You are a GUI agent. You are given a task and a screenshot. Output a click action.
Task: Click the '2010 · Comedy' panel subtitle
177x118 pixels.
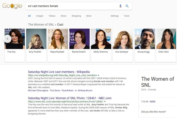[x=149, y=90]
